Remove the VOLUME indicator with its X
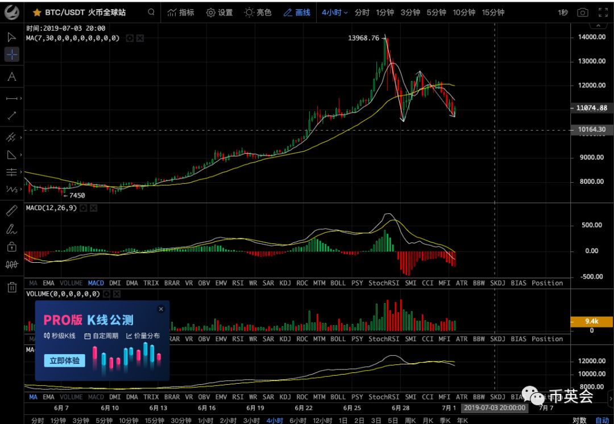The height and width of the screenshot is (424, 614). point(117,294)
